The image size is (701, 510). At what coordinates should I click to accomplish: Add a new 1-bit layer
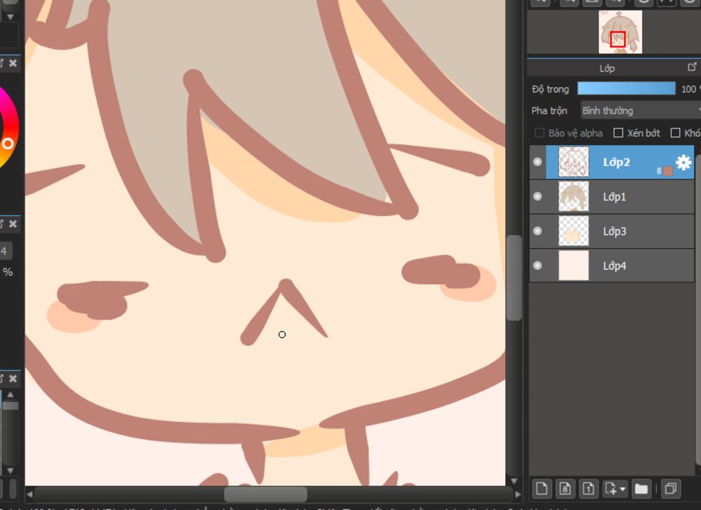589,488
